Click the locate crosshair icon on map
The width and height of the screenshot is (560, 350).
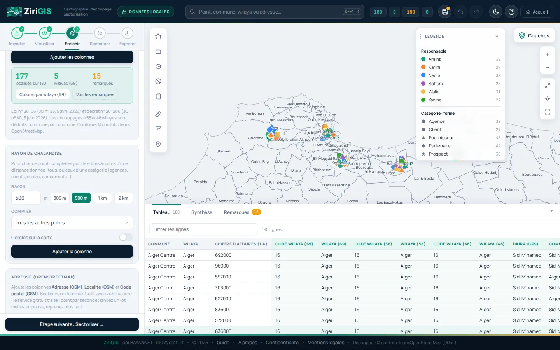pos(548,99)
